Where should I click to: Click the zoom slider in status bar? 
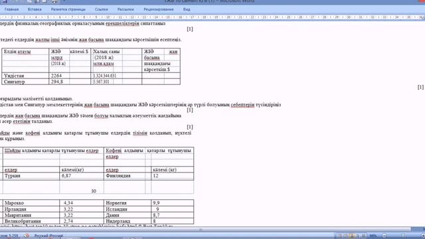pyautogui.click(x=404, y=236)
